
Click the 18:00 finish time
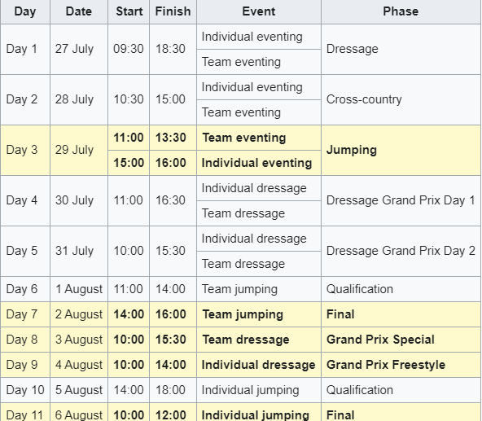(173, 390)
